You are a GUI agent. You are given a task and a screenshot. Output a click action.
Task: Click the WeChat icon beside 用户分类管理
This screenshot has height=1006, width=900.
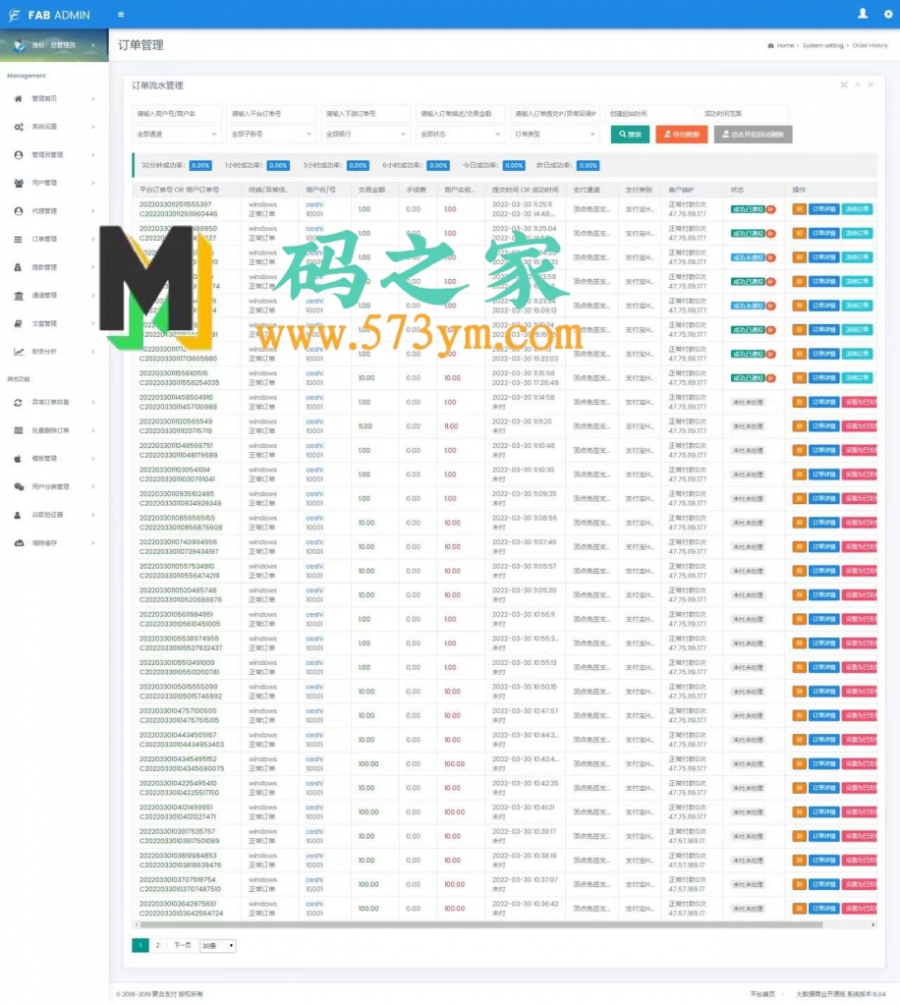tap(19, 487)
